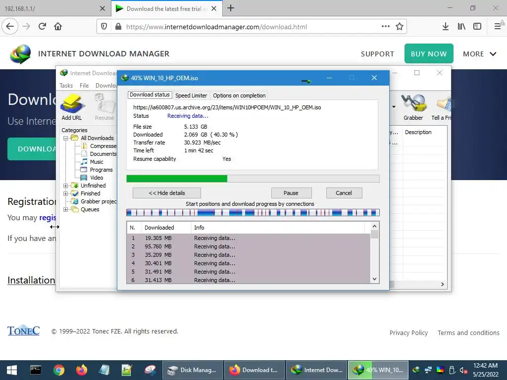This screenshot has height=380, width=507.
Task: Click the Description column header
Action: 418,132
